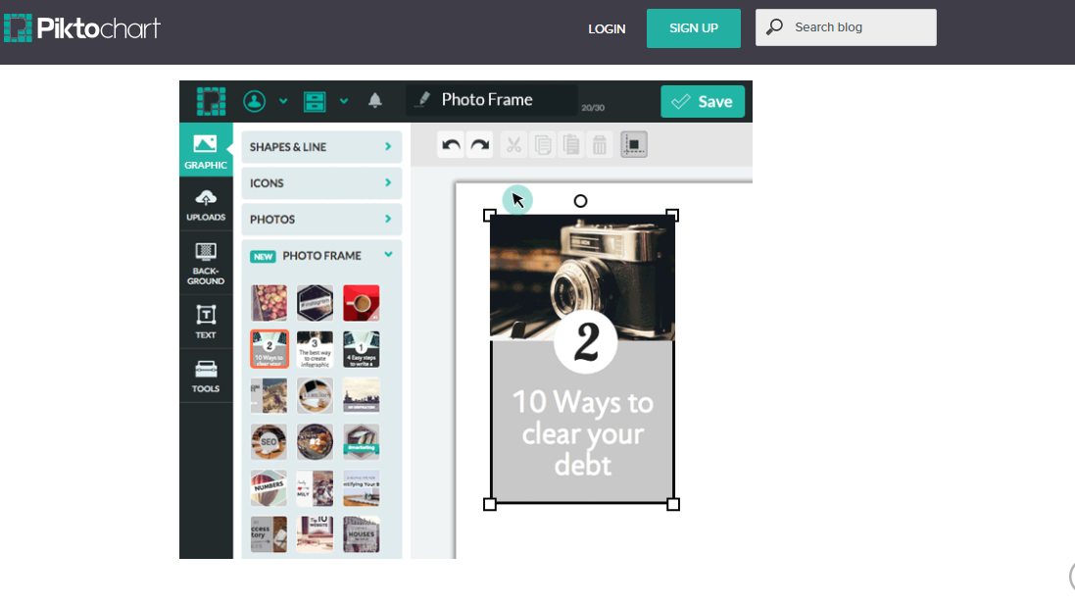Open the dropdown arrow beside profile icon

[x=283, y=102]
